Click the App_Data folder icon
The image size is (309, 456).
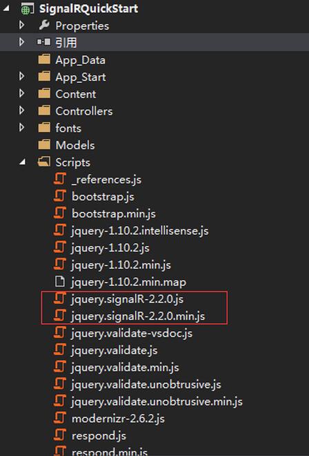pyautogui.click(x=44, y=59)
